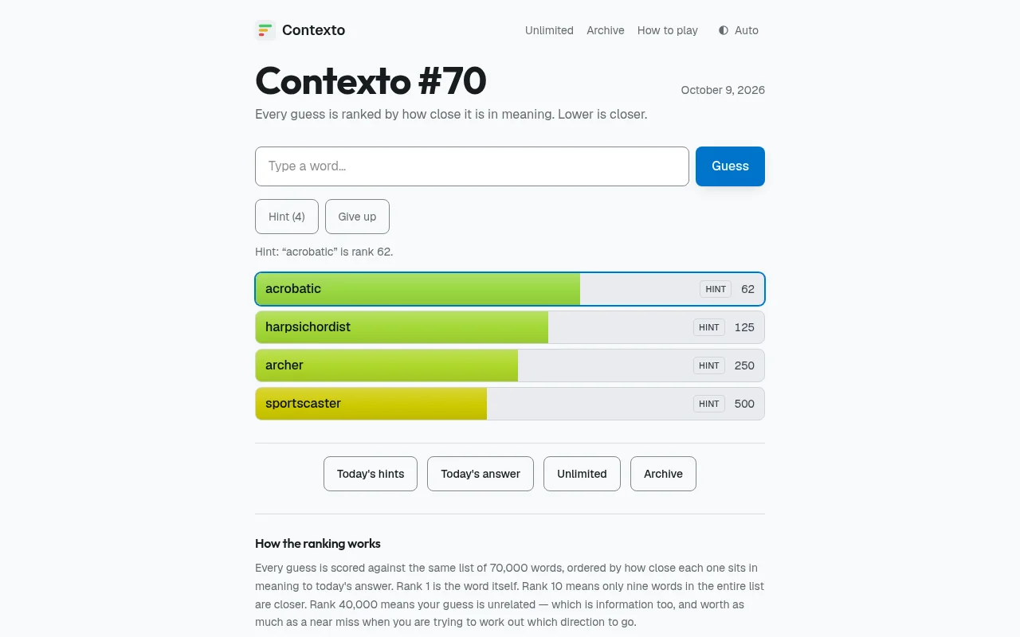Open the Archive link in top navigation
The image size is (1020, 637).
tap(606, 30)
